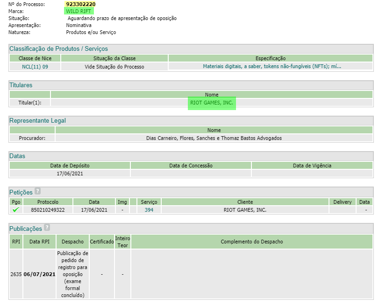Click the Classificação de Produtos / Serviços header
This screenshot has height=305, width=379.
pos(59,49)
